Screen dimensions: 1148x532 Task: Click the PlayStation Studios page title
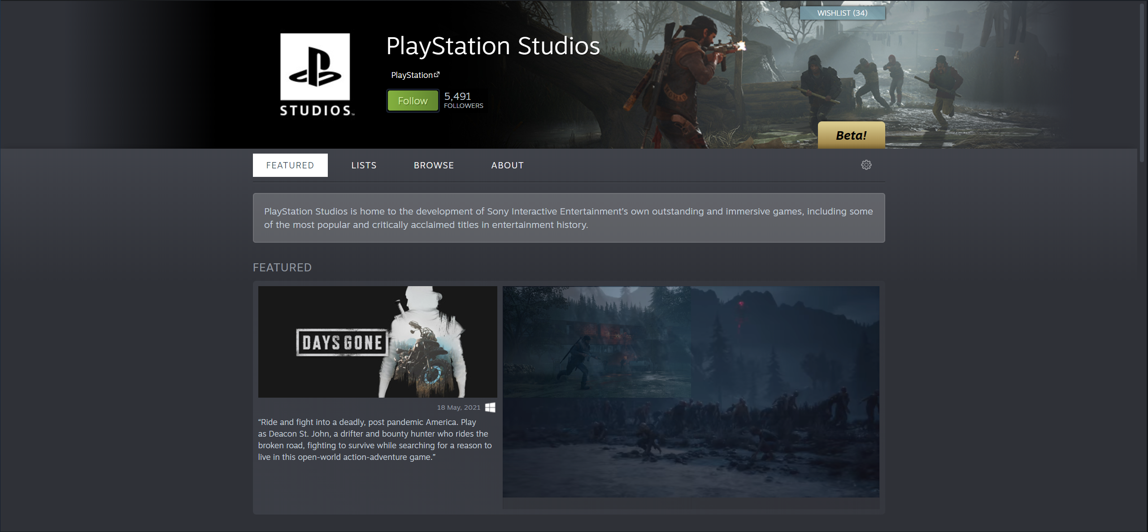coord(493,46)
